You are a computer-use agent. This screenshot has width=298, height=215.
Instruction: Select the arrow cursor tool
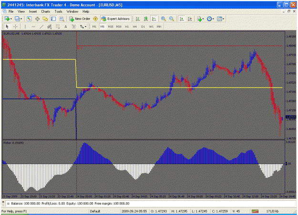pos(7,27)
